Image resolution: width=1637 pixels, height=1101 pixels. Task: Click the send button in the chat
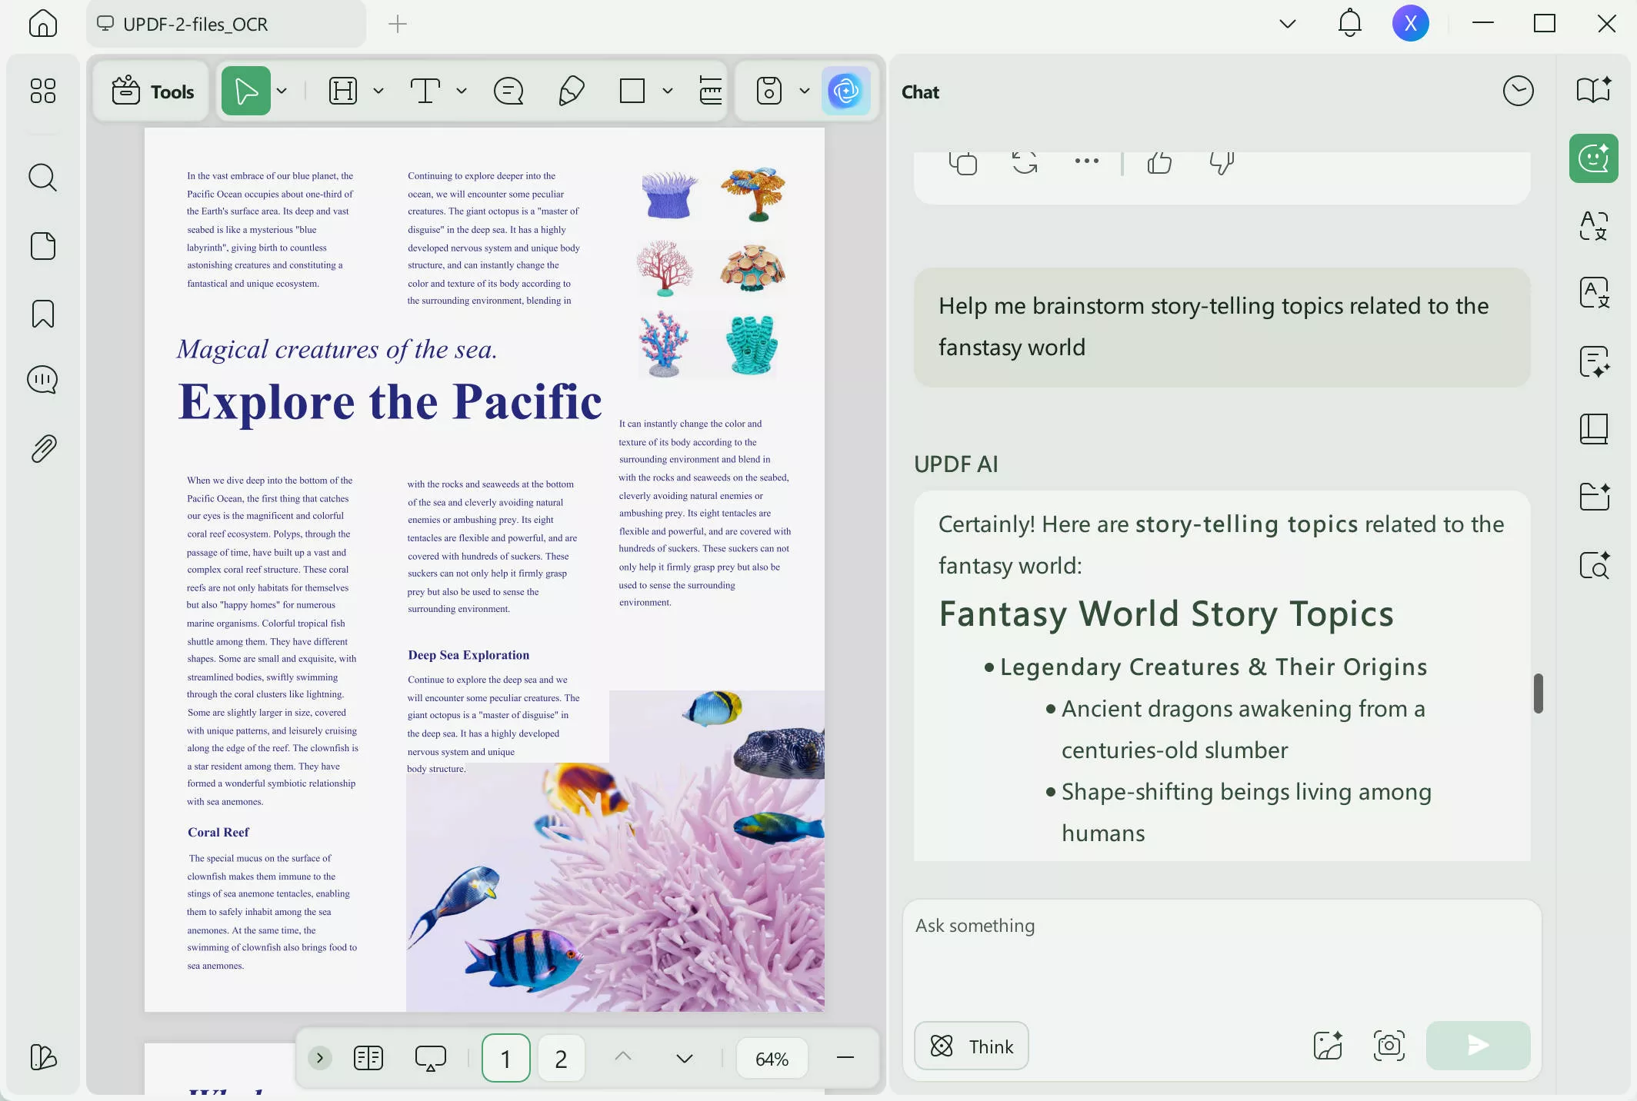point(1476,1046)
